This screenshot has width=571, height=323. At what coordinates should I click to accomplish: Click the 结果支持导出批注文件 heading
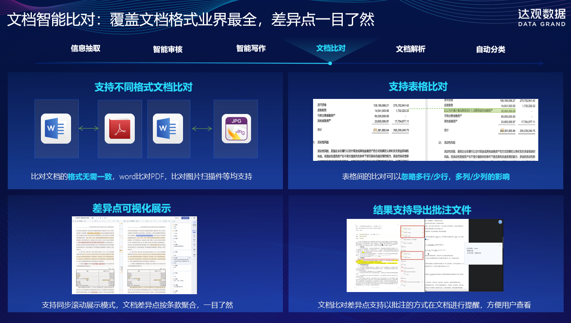pos(422,210)
